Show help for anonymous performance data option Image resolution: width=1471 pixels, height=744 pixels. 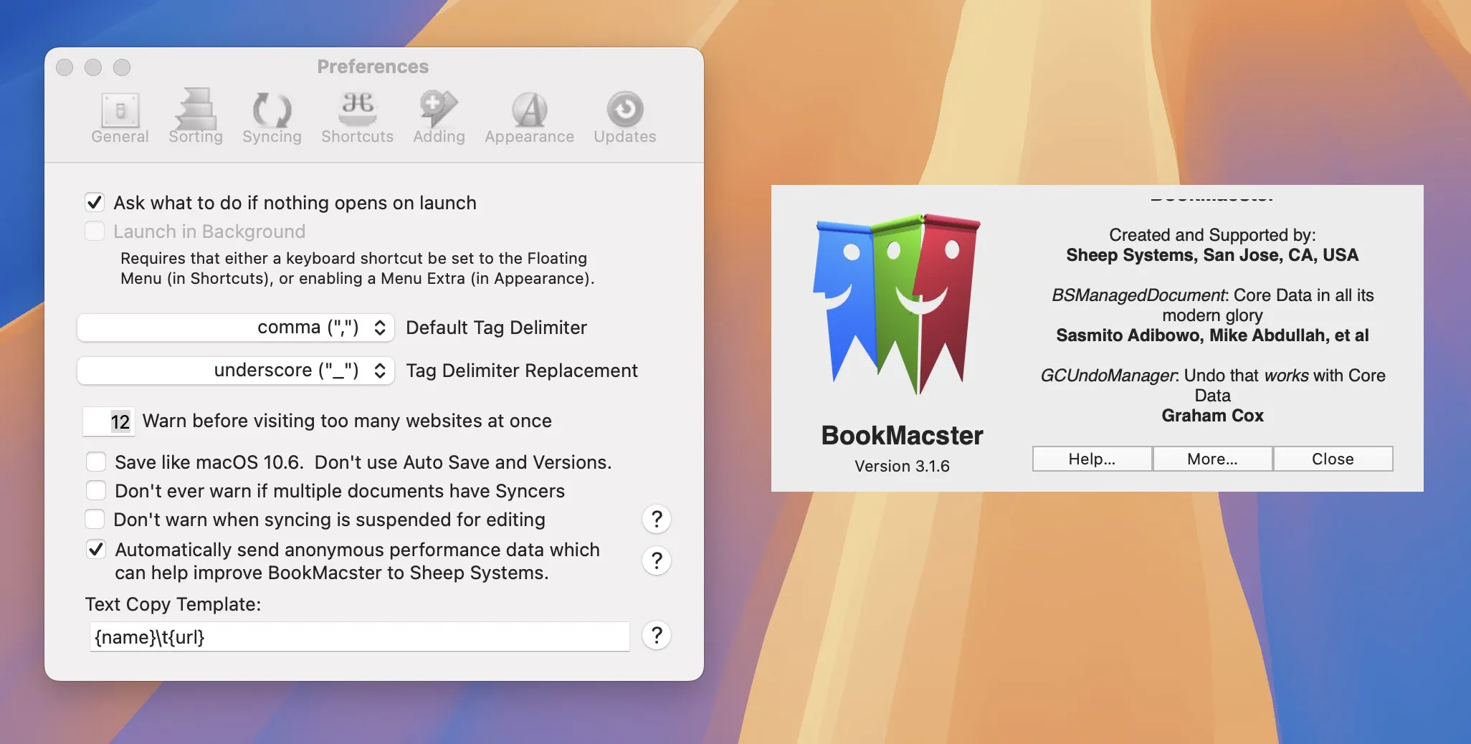[x=656, y=561]
